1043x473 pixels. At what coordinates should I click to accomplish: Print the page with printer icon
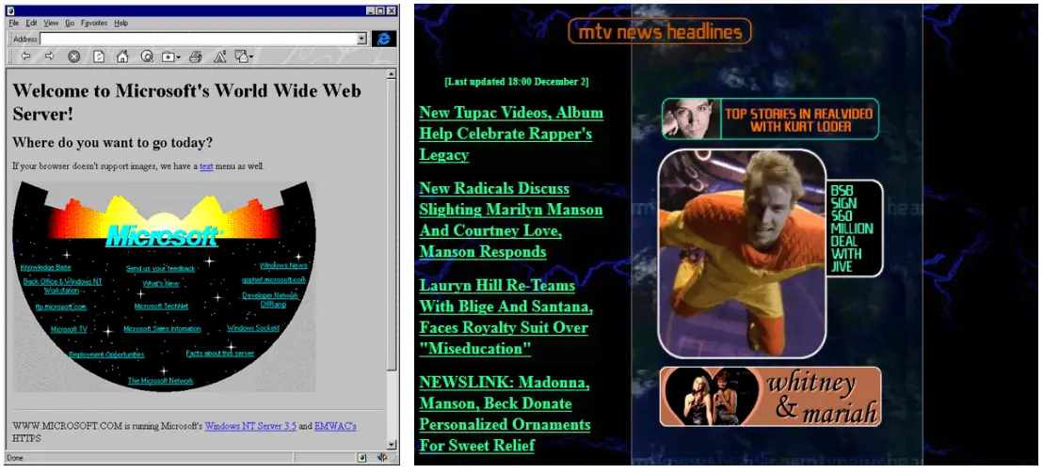click(x=196, y=56)
